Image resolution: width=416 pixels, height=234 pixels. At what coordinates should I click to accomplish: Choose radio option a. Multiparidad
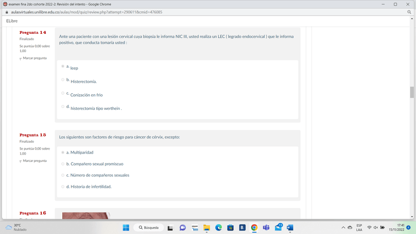pos(63,153)
